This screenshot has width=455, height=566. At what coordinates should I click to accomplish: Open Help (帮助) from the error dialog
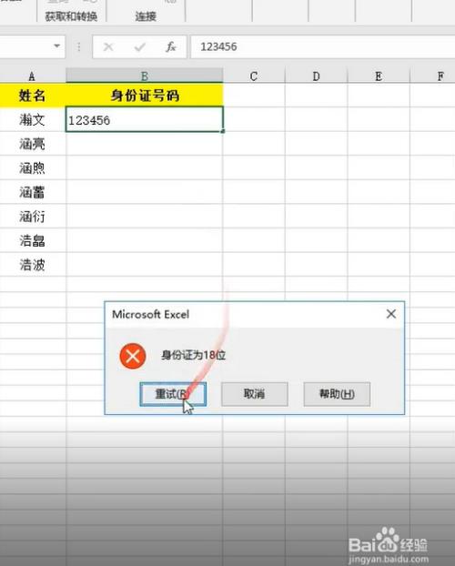click(337, 394)
